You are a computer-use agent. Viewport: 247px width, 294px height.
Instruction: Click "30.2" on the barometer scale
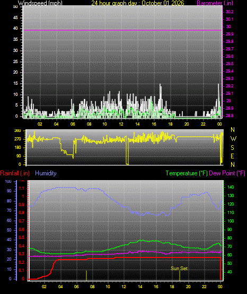[x=230, y=12]
